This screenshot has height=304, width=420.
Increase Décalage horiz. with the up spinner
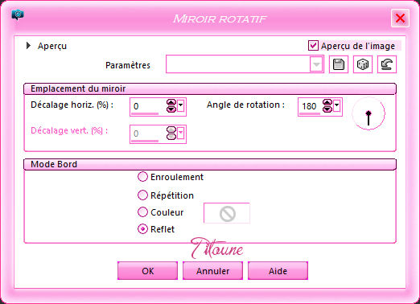click(x=171, y=103)
